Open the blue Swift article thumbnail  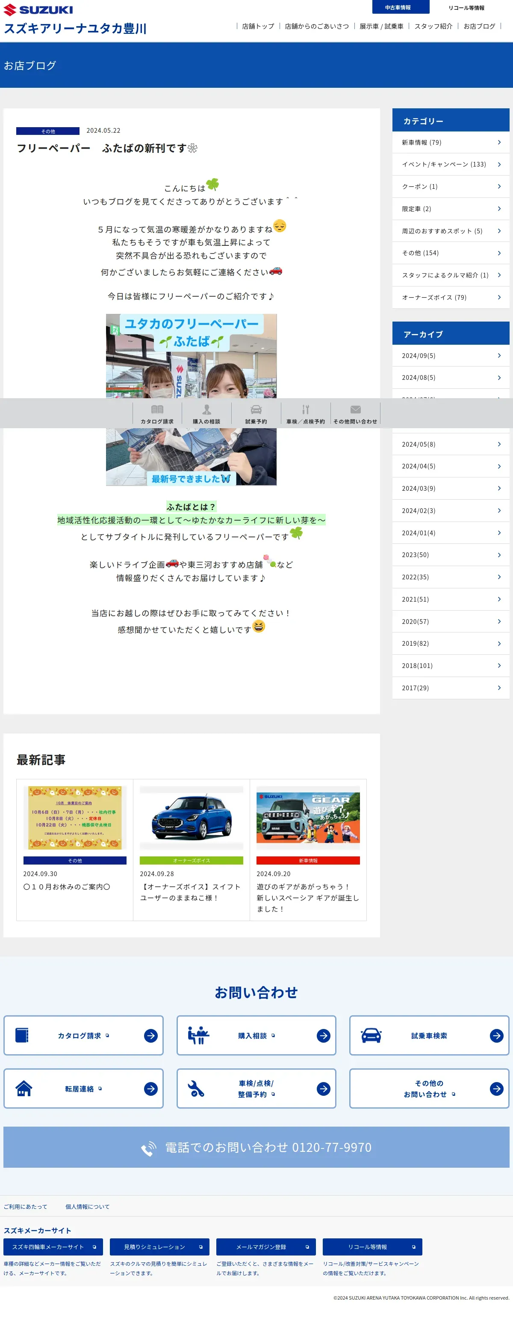pos(192,817)
